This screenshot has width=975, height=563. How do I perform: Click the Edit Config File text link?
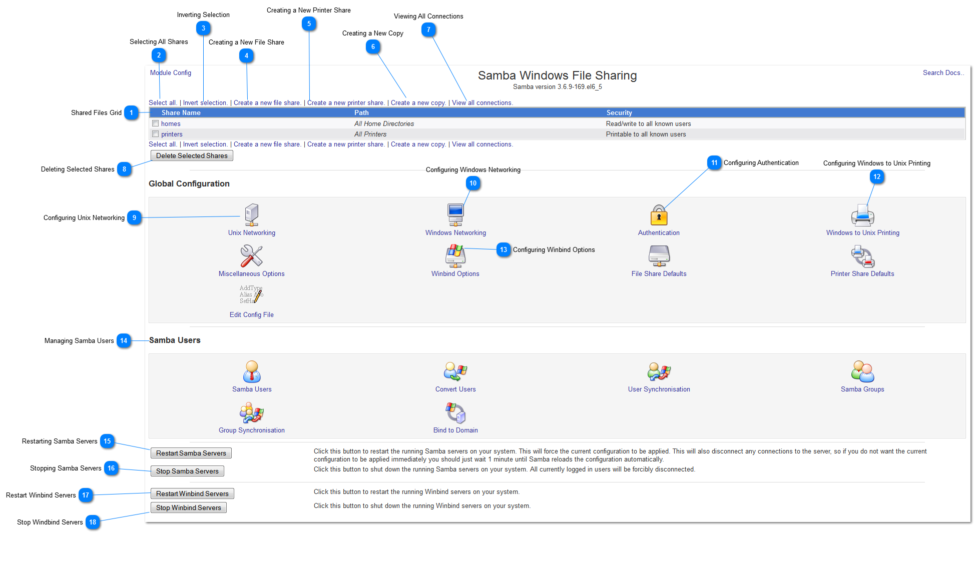click(251, 315)
